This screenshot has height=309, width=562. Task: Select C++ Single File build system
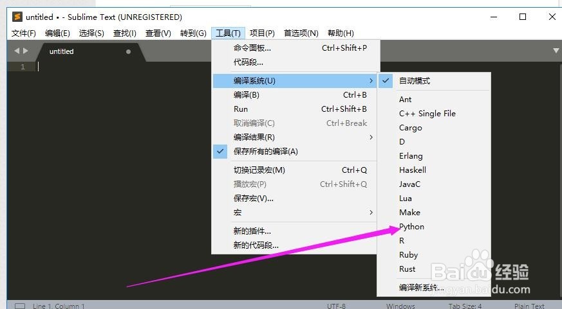coord(434,114)
